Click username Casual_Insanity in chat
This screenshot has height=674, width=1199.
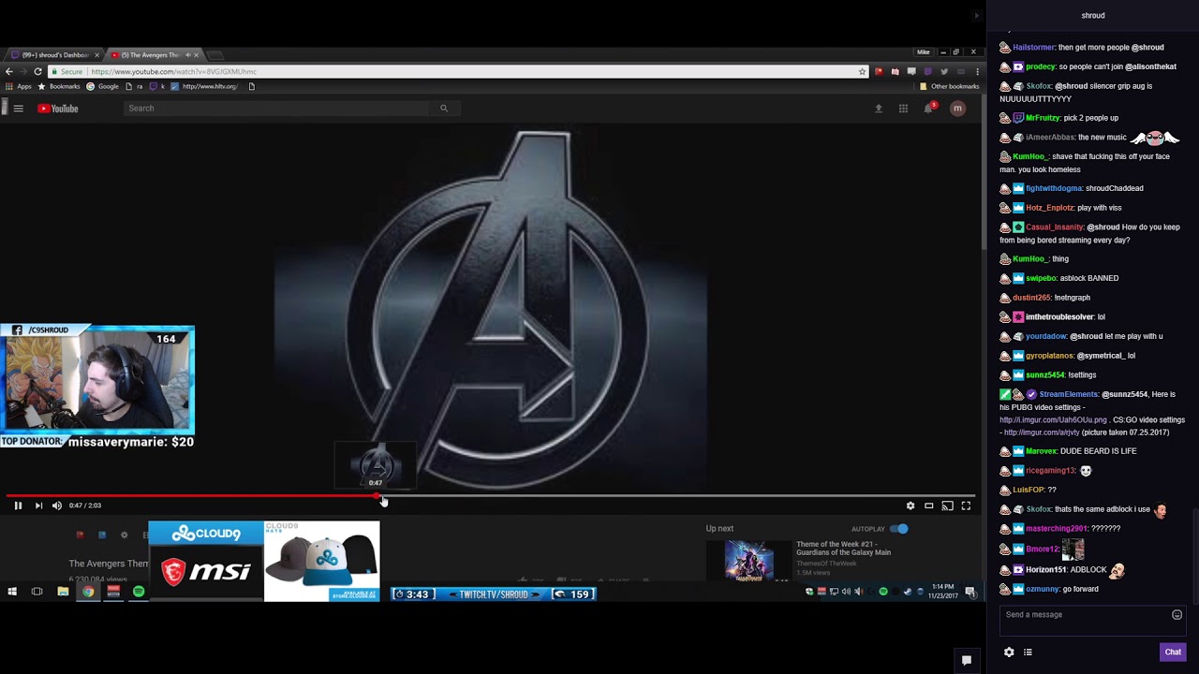[x=1054, y=227]
